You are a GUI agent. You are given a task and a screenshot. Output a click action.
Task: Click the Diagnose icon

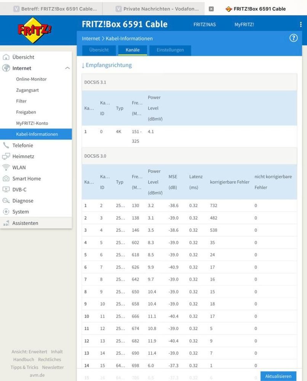click(x=6, y=201)
